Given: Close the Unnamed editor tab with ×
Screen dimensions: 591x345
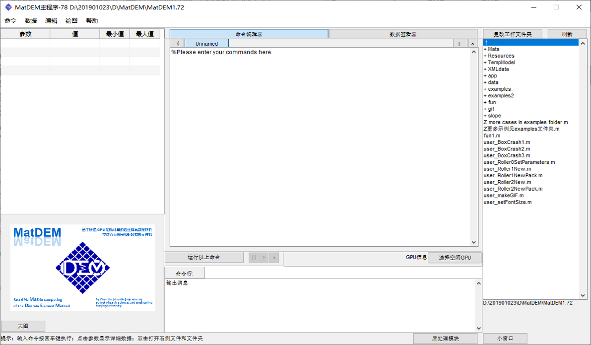Looking at the screenshot, I should (x=472, y=43).
